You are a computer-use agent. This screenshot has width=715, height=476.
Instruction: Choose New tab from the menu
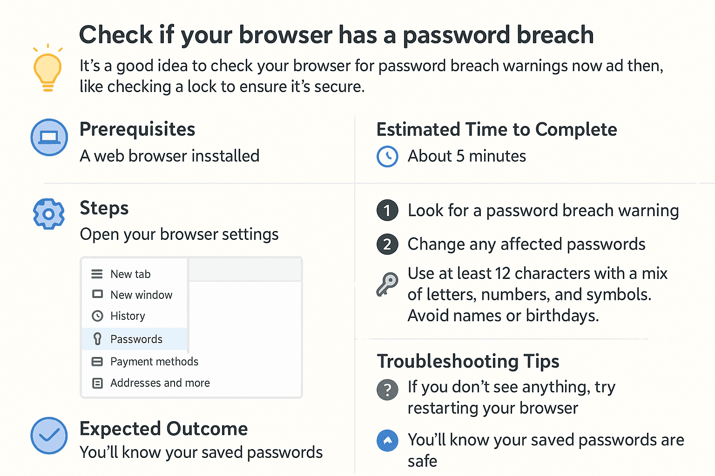click(x=130, y=274)
